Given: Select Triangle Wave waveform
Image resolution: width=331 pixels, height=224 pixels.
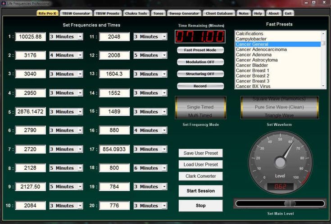Looking at the screenshot, I should 279,115.
